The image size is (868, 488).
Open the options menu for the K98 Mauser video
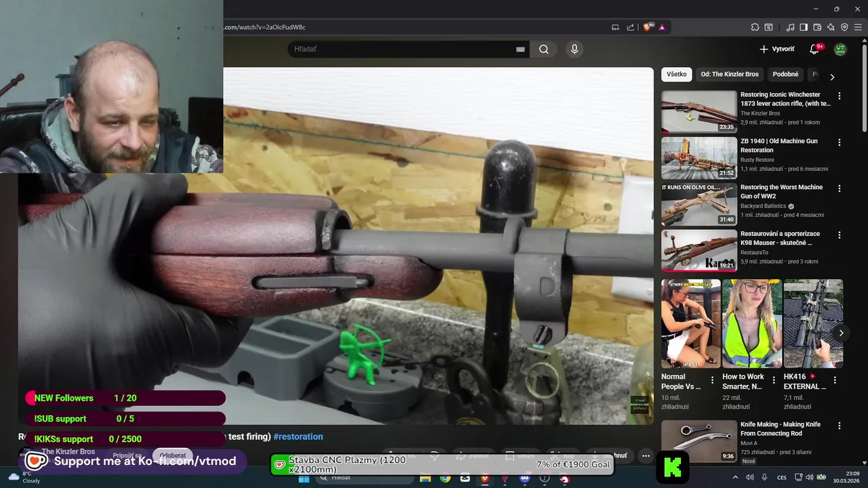pos(840,235)
